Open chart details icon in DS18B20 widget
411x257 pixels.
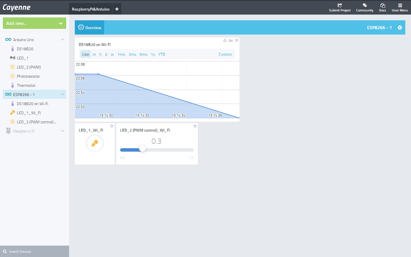[231, 40]
